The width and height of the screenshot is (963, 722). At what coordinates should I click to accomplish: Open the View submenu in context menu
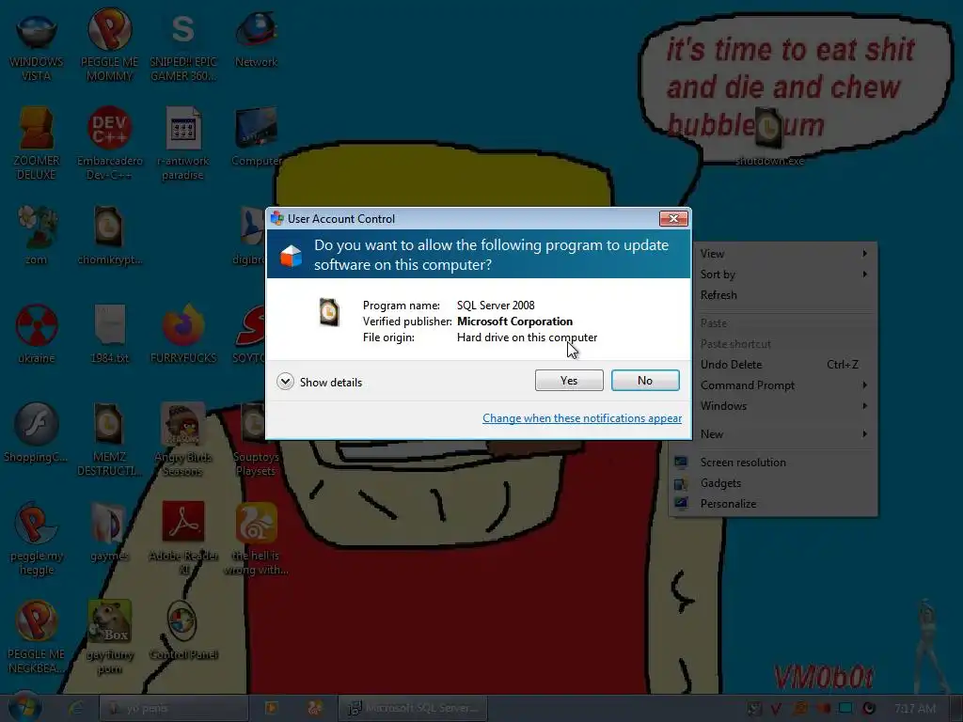[x=774, y=254]
